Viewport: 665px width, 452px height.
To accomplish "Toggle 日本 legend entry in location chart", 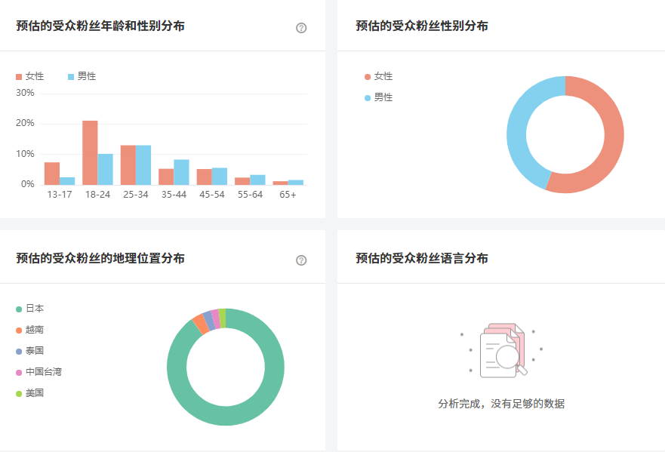I will [x=30, y=309].
